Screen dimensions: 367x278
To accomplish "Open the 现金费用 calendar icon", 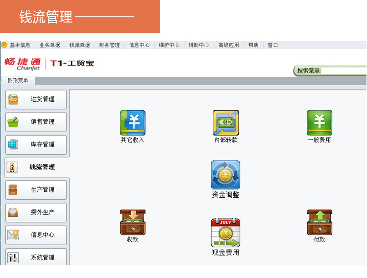I will 225,232.
